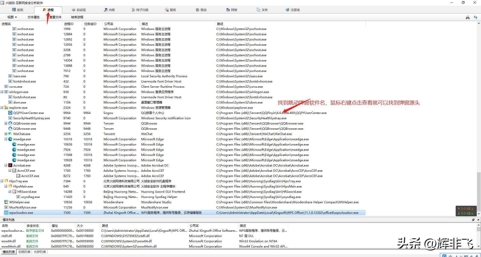Click the WeChat.exe green icon
Viewport: 481px width, 257px height.
pyautogui.click(x=10, y=134)
